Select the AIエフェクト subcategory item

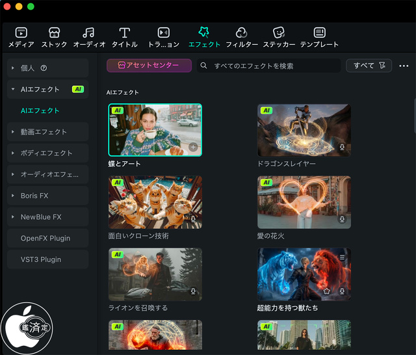[x=40, y=111]
